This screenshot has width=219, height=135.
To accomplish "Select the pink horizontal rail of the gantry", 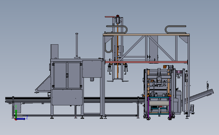I will click(x=146, y=62).
